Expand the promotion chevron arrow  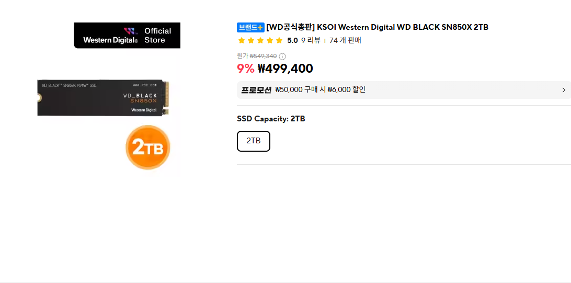[x=564, y=90]
